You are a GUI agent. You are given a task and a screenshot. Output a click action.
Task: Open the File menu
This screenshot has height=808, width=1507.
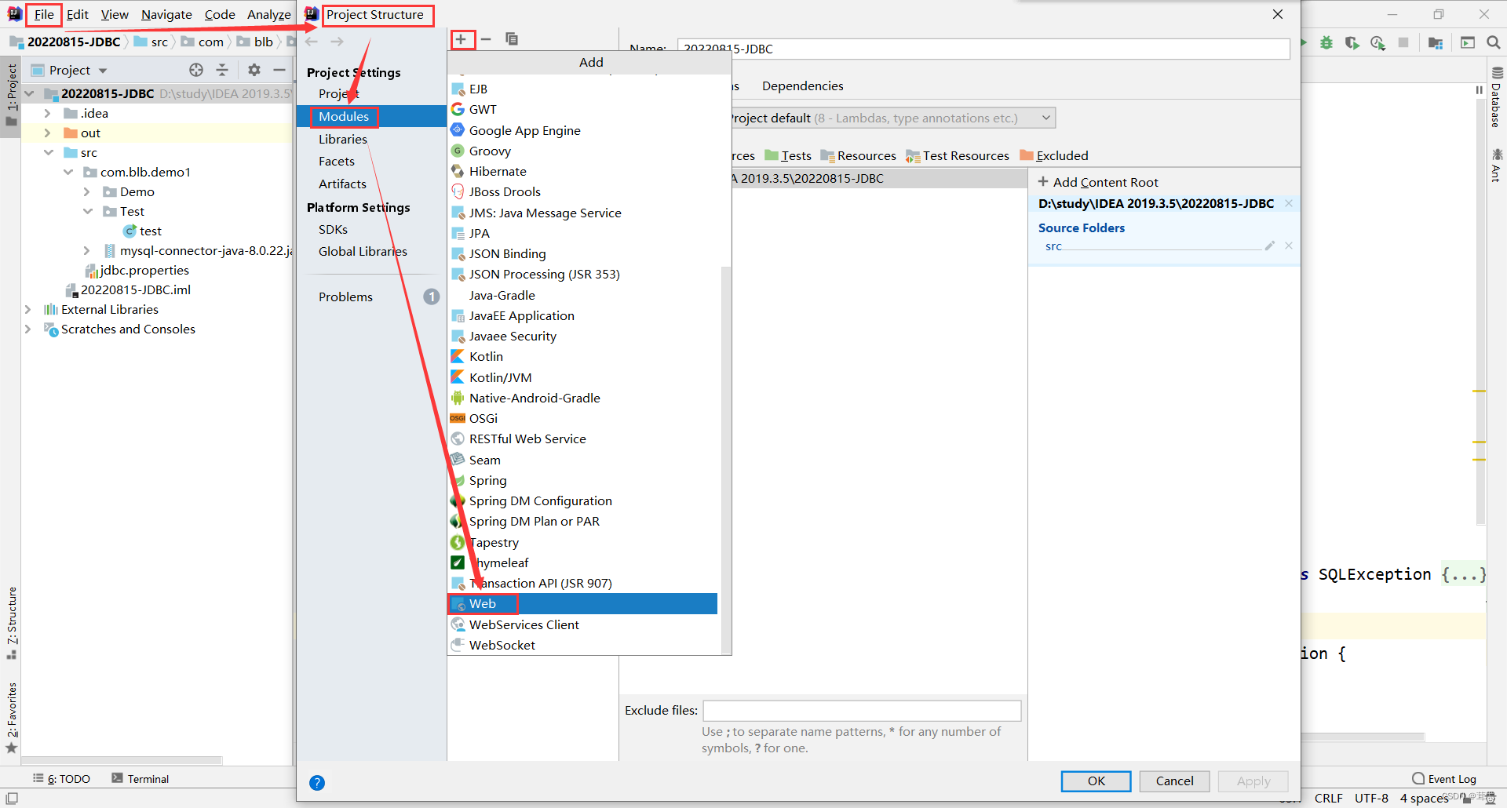point(44,14)
